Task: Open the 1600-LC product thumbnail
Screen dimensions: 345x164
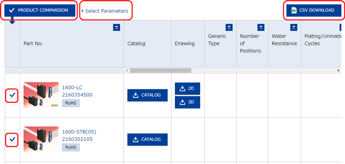Action: point(41,95)
